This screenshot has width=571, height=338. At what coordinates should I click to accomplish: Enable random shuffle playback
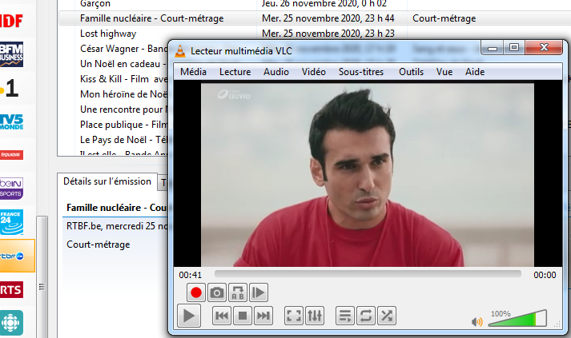[x=387, y=316]
